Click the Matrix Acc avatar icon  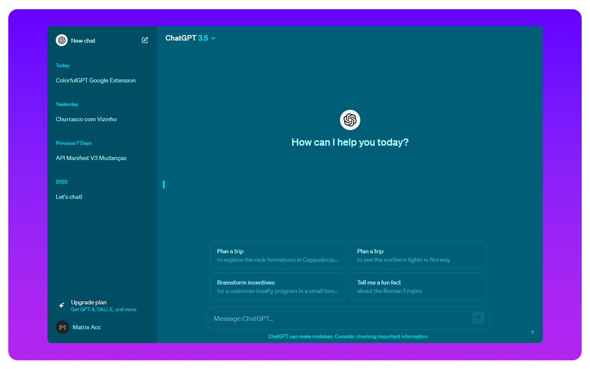pos(62,327)
